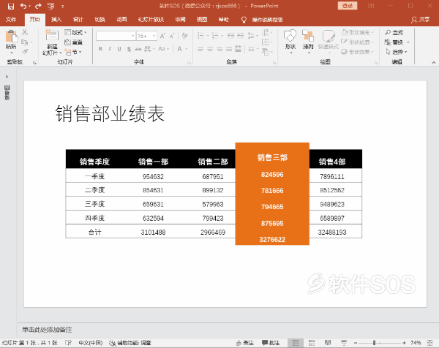Switch to the Design tab

(x=78, y=20)
